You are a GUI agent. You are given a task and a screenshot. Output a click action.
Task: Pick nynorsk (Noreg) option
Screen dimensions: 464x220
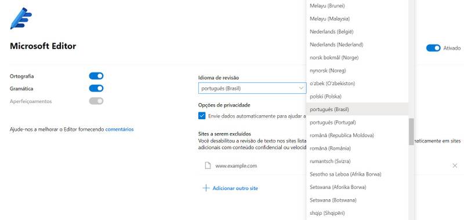(357, 71)
